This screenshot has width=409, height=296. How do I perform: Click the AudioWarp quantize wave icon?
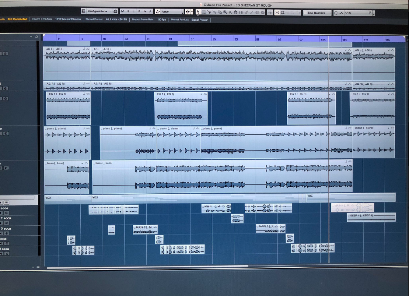[341, 13]
